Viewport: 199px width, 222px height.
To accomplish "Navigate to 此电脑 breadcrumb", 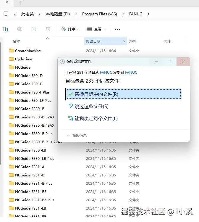I will (x=27, y=14).
